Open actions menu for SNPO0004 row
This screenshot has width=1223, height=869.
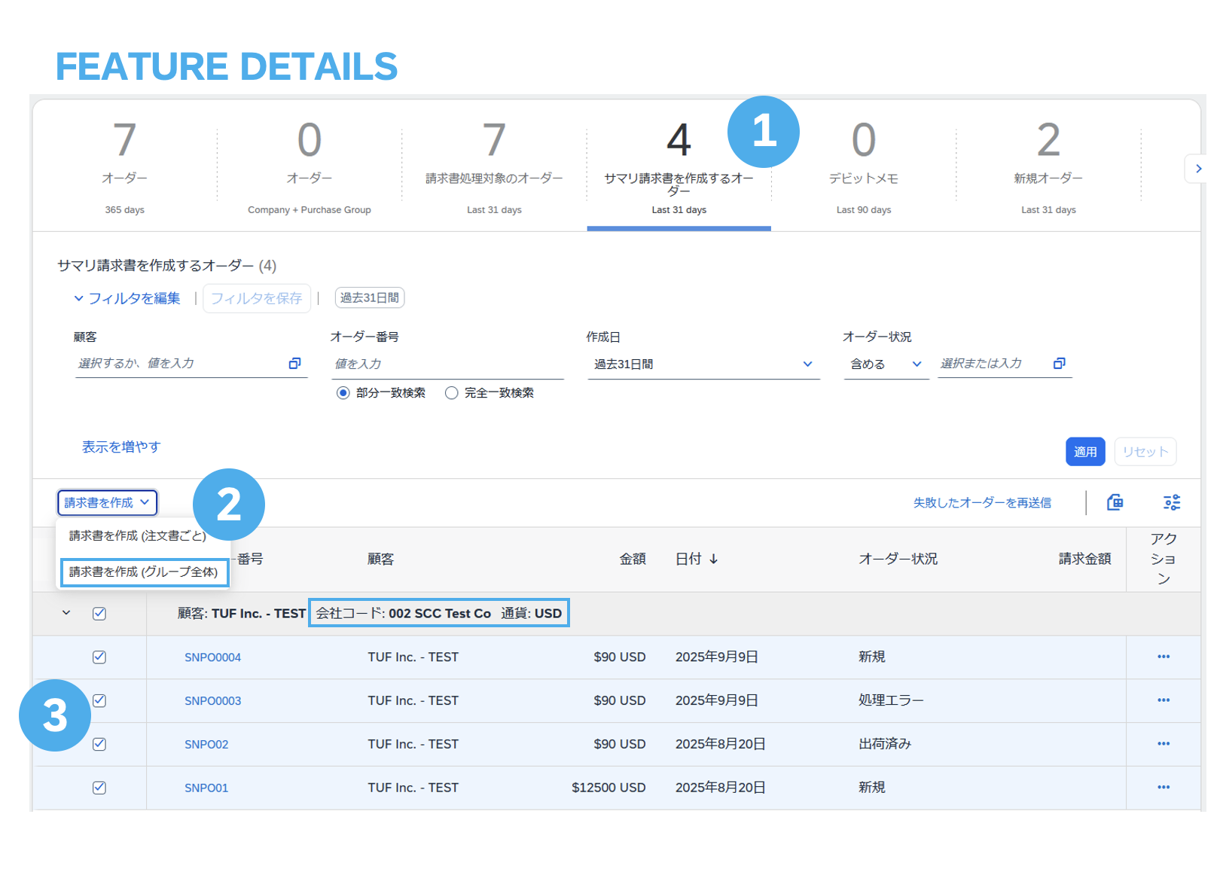[1163, 657]
